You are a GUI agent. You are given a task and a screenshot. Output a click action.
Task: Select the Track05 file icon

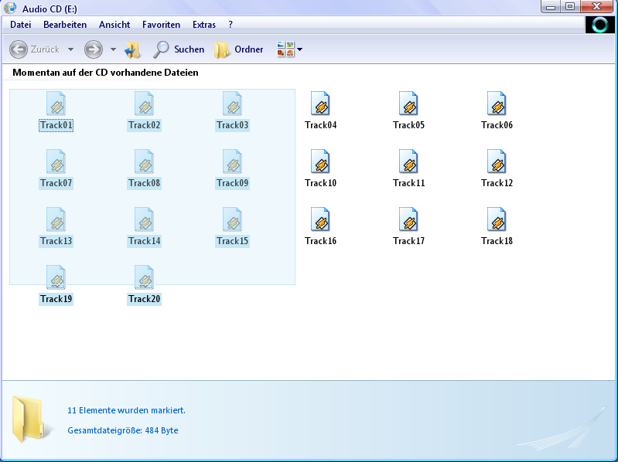(408, 103)
